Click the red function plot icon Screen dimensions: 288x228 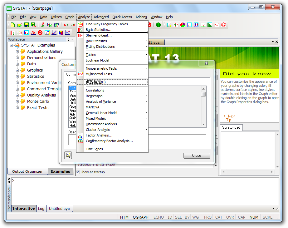click(217, 25)
